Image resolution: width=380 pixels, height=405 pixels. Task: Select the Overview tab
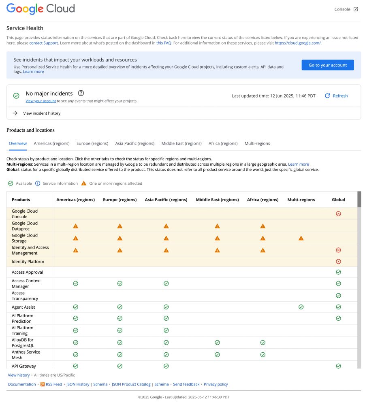(17, 144)
